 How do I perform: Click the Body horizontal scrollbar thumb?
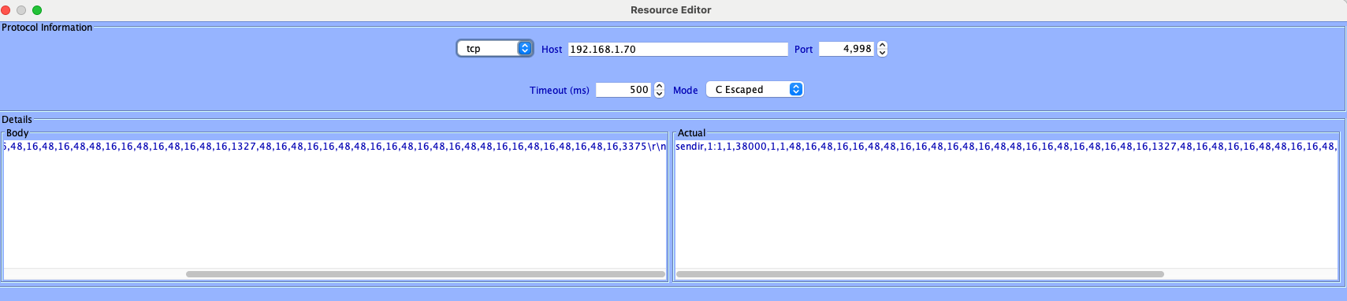[x=426, y=274]
